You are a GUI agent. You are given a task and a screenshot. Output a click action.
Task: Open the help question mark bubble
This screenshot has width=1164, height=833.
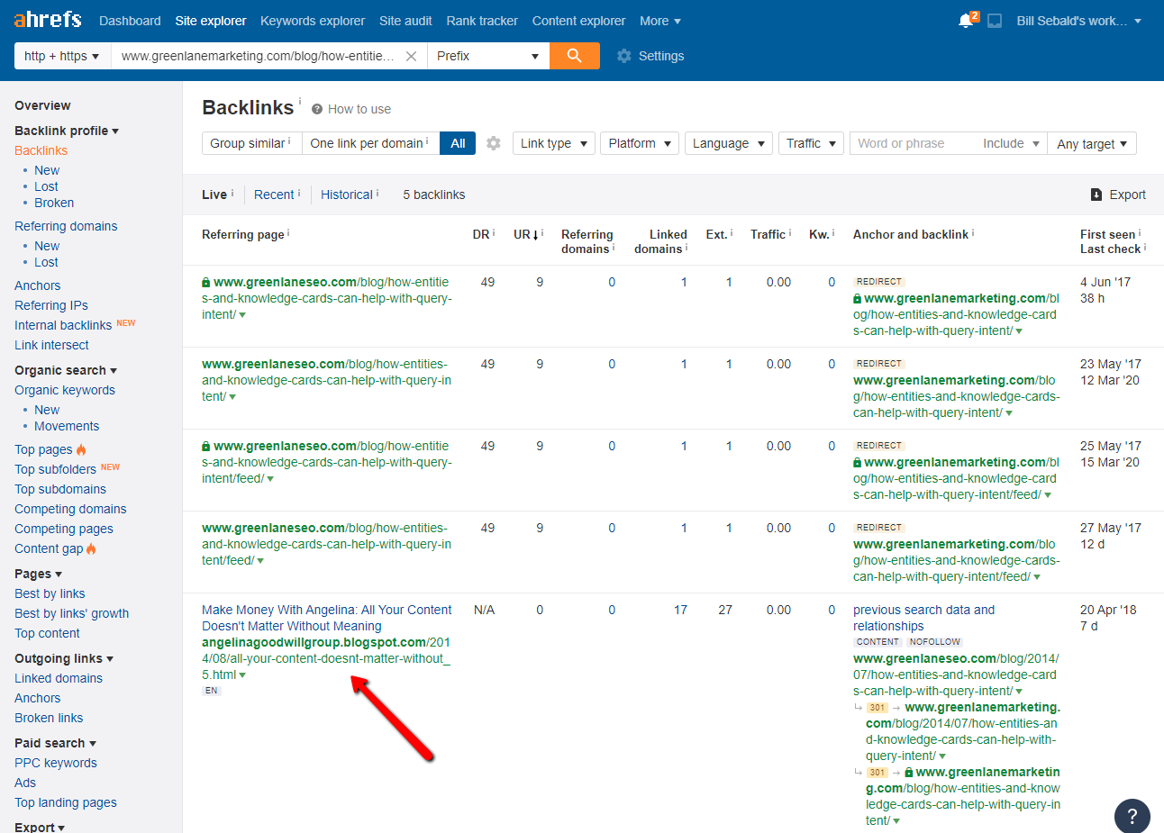1132,816
